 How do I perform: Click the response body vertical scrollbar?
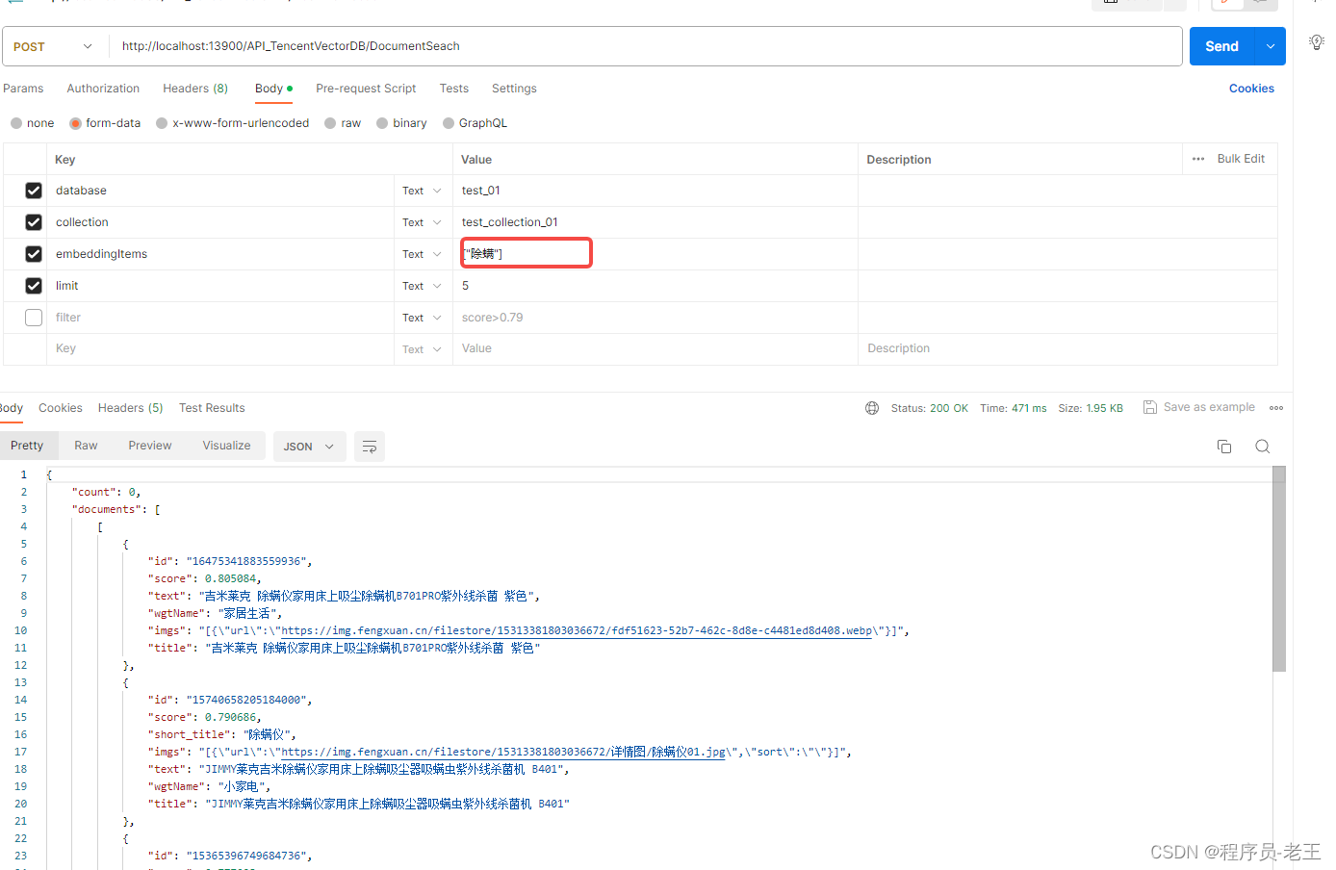click(1279, 569)
